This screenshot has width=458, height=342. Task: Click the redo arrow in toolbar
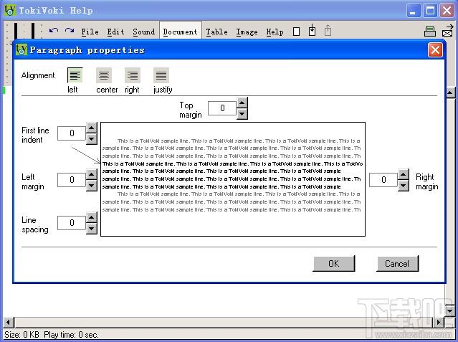(x=70, y=31)
